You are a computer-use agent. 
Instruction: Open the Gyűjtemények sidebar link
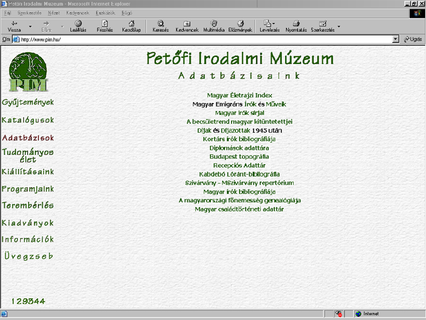tap(28, 102)
